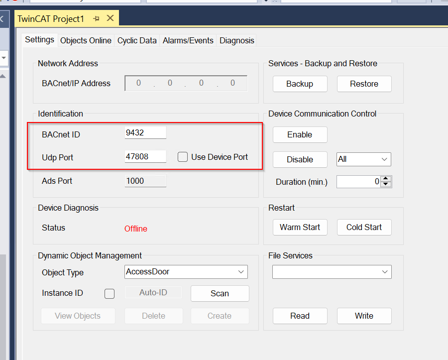This screenshot has height=360, width=448.
Task: Open the Diagnosis tab
Action: click(x=236, y=40)
